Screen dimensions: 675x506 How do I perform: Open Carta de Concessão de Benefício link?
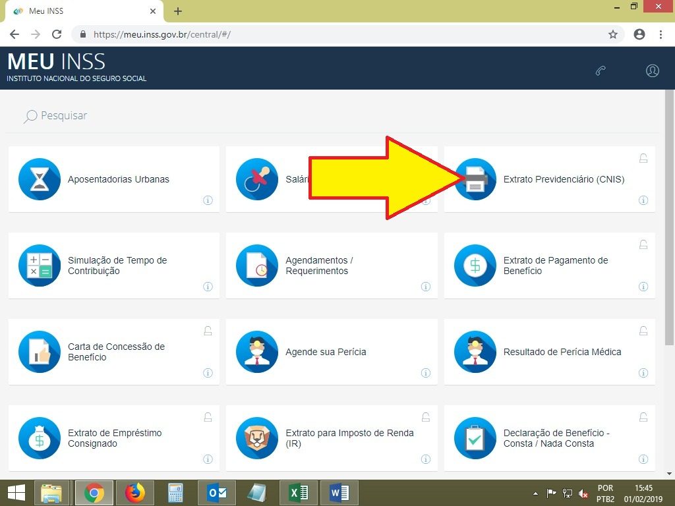click(116, 352)
